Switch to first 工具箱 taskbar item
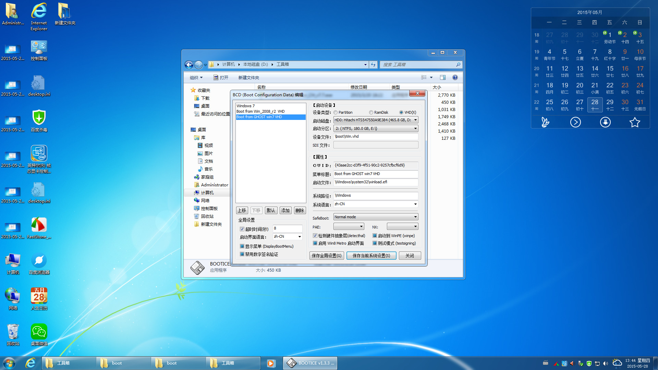Image resolution: width=658 pixels, height=370 pixels. coord(69,363)
